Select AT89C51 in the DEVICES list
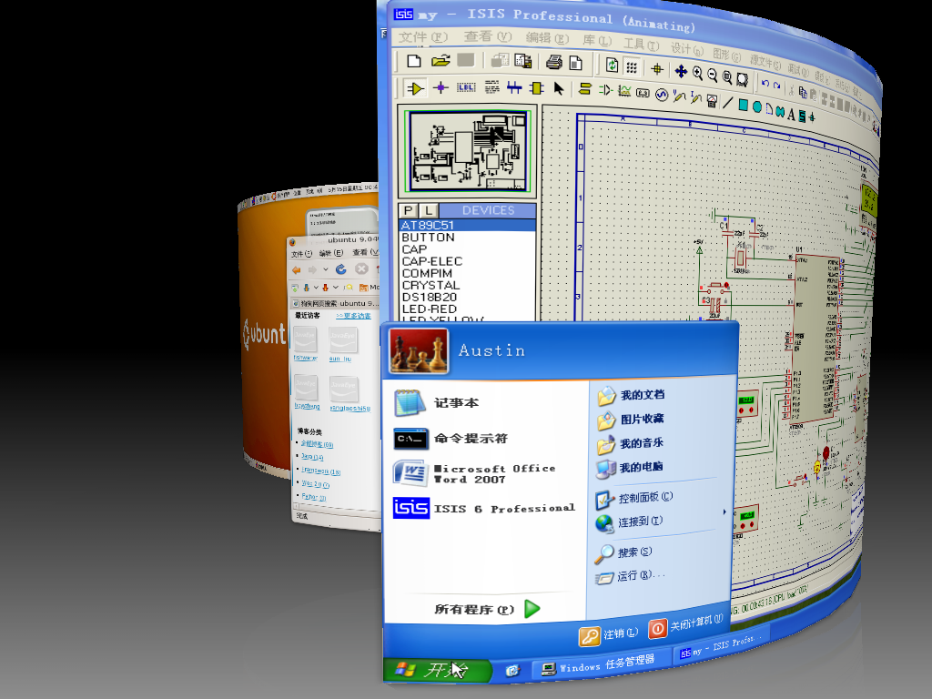Viewport: 932px width, 699px height. click(x=467, y=226)
